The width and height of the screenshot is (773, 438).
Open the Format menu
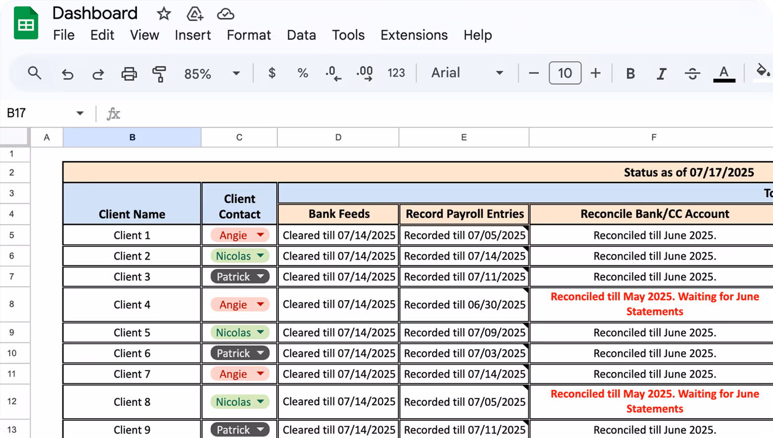click(249, 35)
